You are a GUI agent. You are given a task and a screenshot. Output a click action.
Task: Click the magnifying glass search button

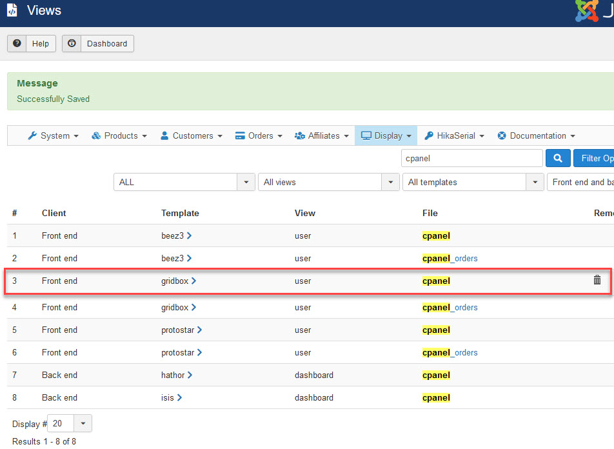[558, 158]
